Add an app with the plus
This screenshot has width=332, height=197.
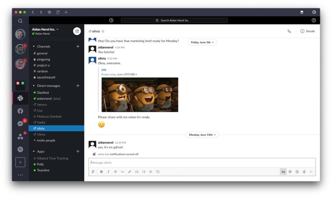78,151
